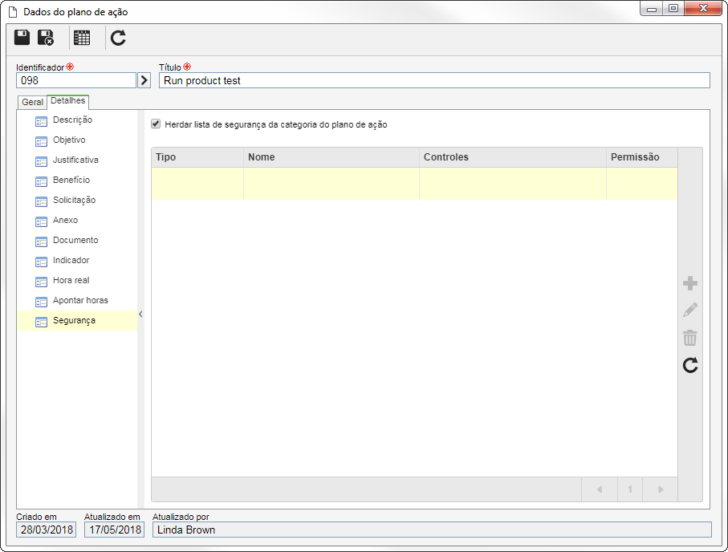Screen dimensions: 728x552
Task: Open the Objetivo section
Action: (x=69, y=140)
